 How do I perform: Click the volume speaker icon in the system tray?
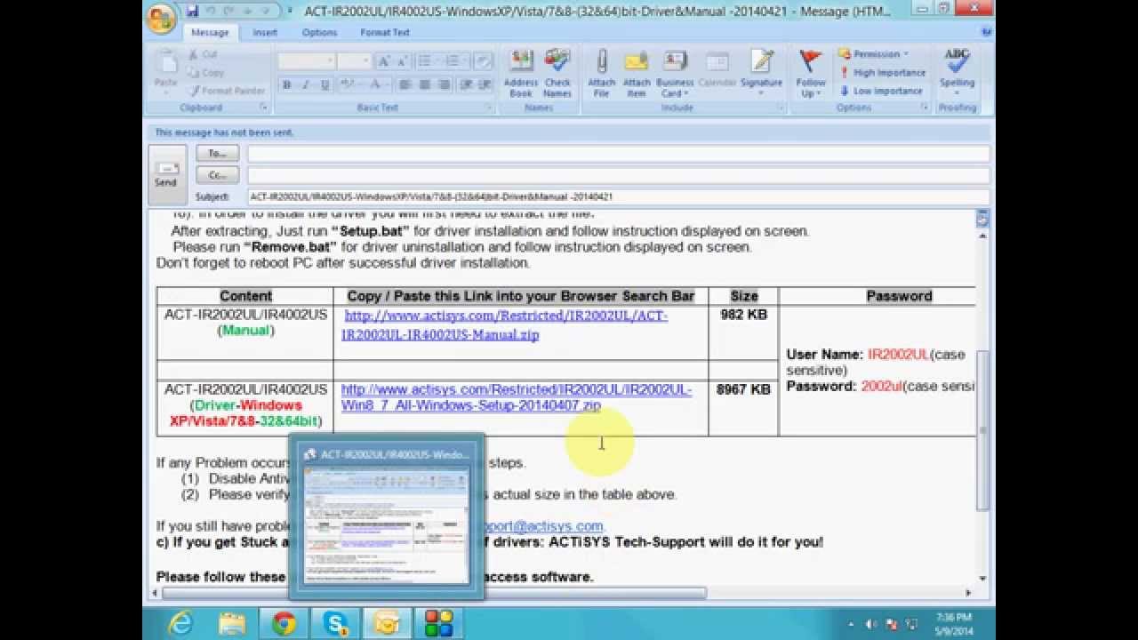pos(872,624)
